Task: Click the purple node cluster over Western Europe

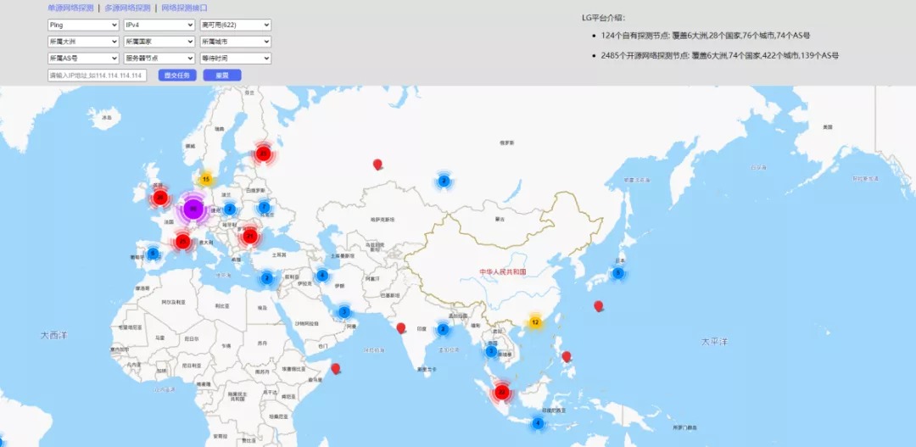Action: tap(193, 209)
